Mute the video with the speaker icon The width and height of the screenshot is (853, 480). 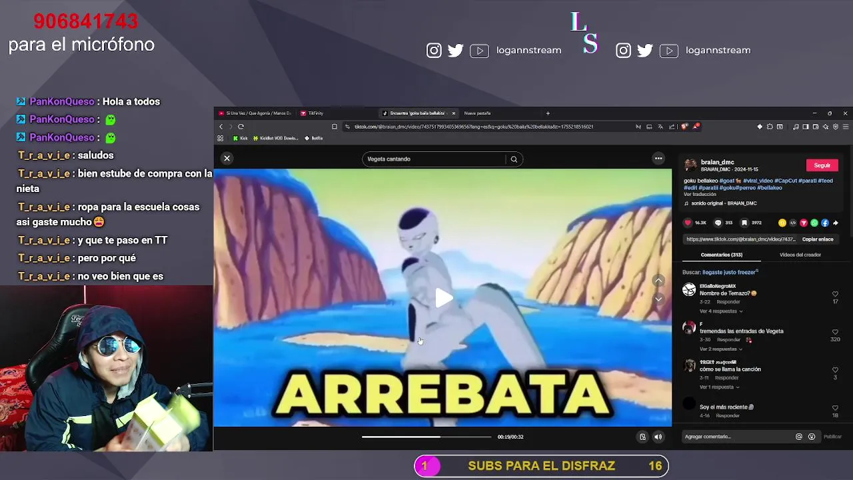[x=658, y=437]
